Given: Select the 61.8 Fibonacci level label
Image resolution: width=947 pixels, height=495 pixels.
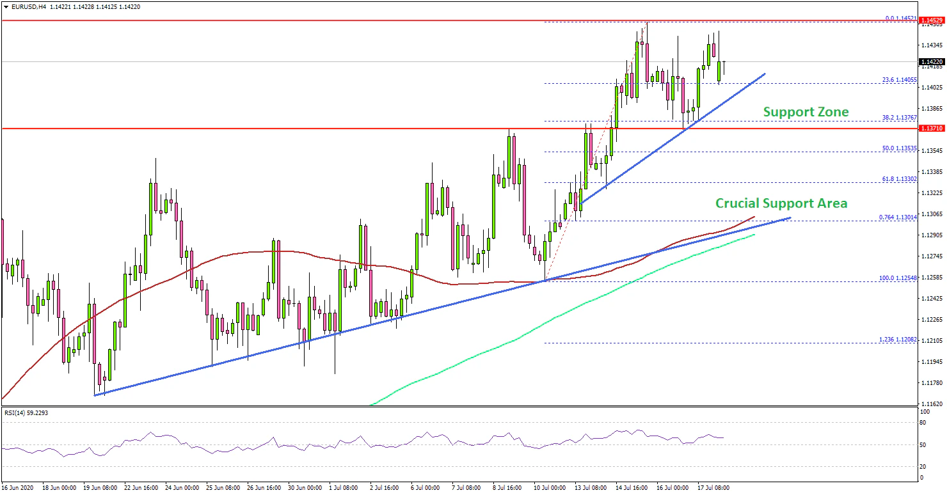Looking at the screenshot, I should click(x=900, y=180).
